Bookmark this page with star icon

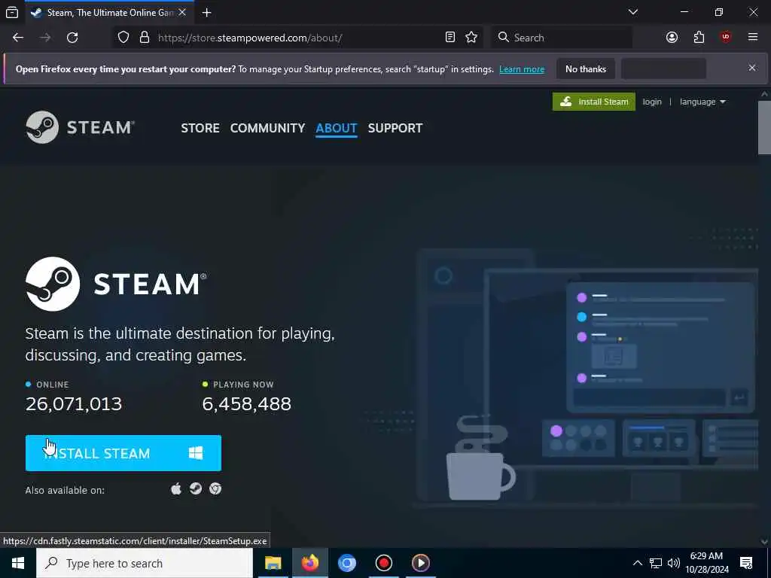[x=471, y=38]
